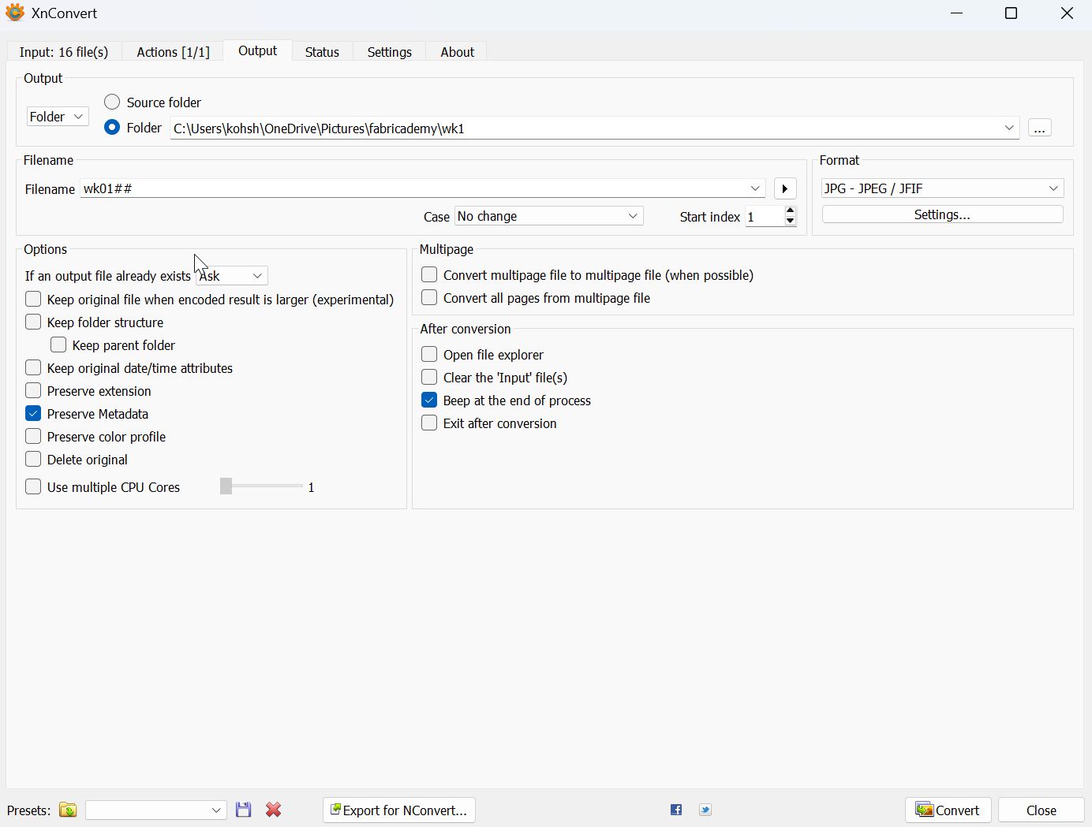
Task: Decrease Start index with down arrow
Action: pyautogui.click(x=791, y=221)
